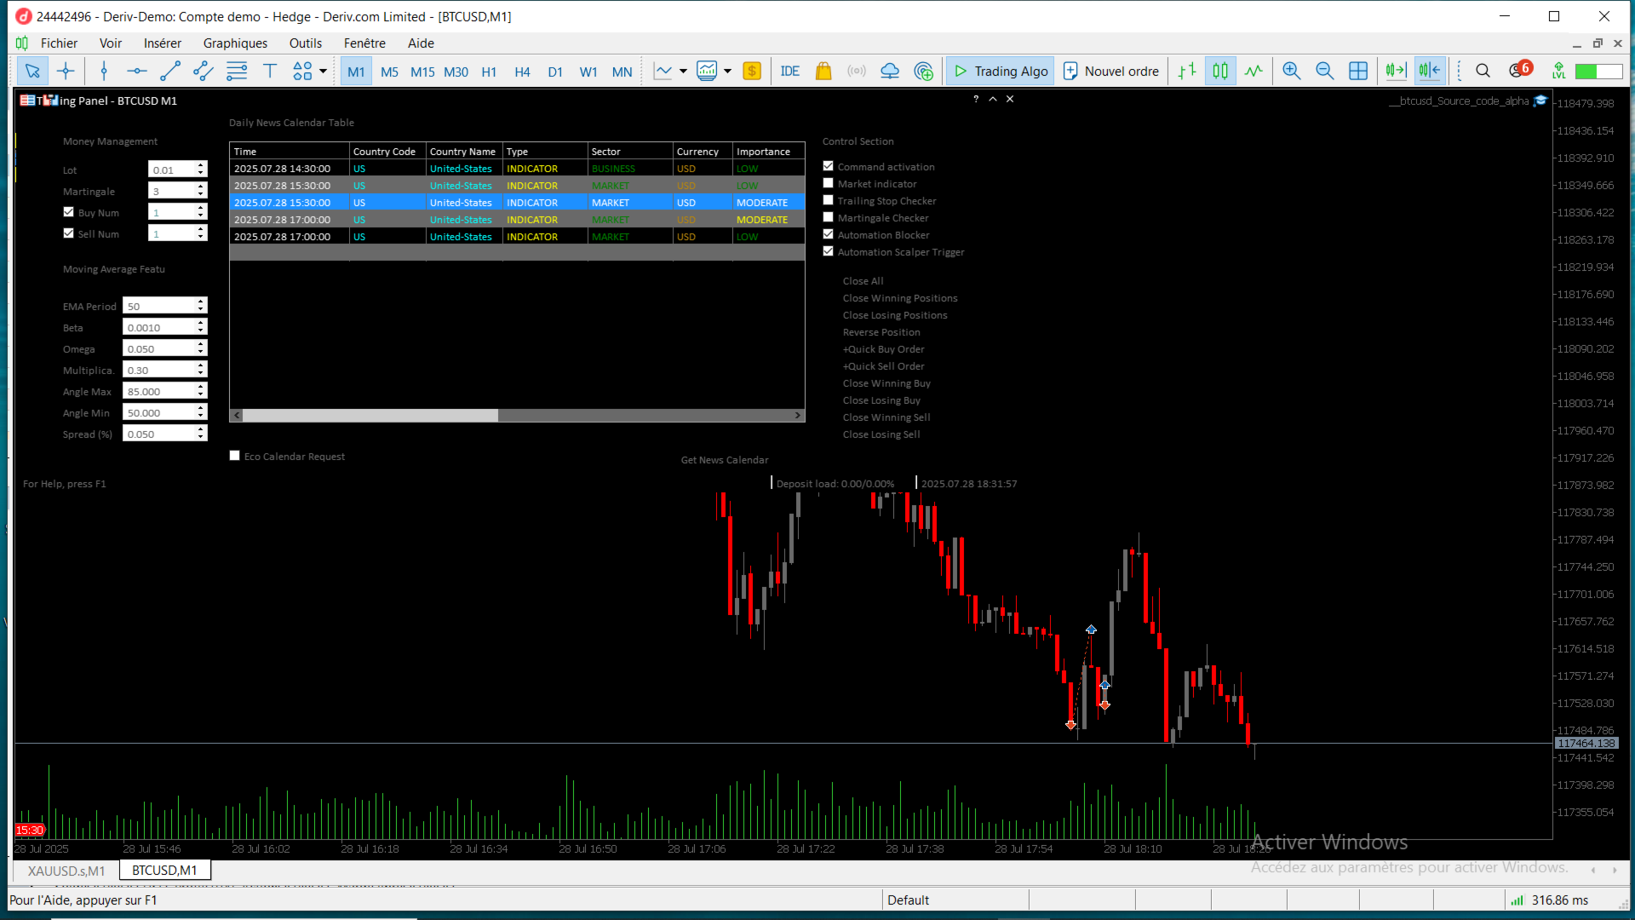Image resolution: width=1635 pixels, height=920 pixels.
Task: Open the chart template dropdown arrow
Action: [x=727, y=72]
